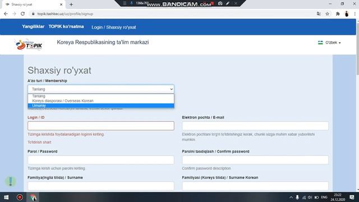Open the taskbar clock and date

pyautogui.click(x=338, y=197)
